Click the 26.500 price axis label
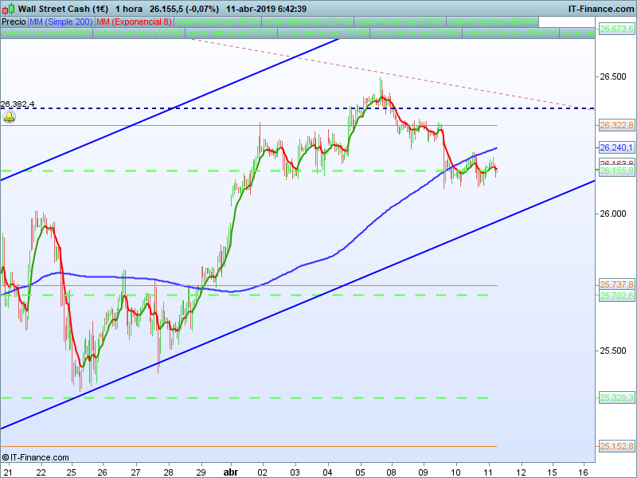Screen dimensions: 637x478 pos(613,76)
